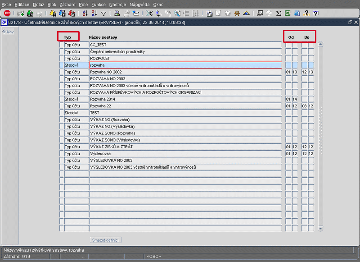Run the Execute Query toolbar icon
360x262 pixels.
[x=62, y=14]
